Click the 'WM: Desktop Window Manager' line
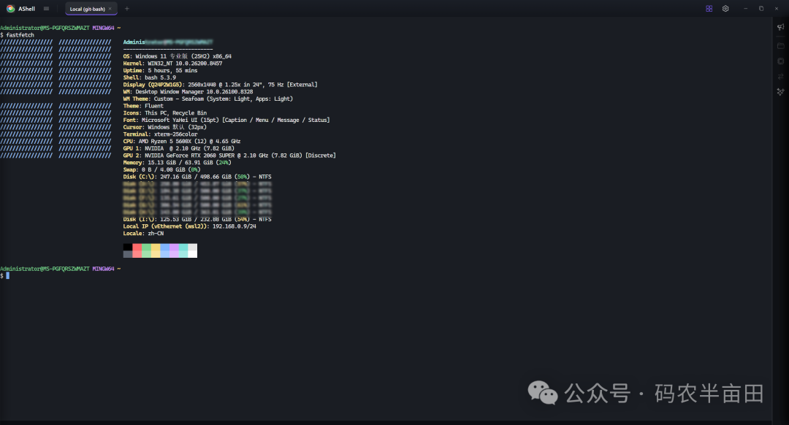The image size is (789, 425). point(188,91)
